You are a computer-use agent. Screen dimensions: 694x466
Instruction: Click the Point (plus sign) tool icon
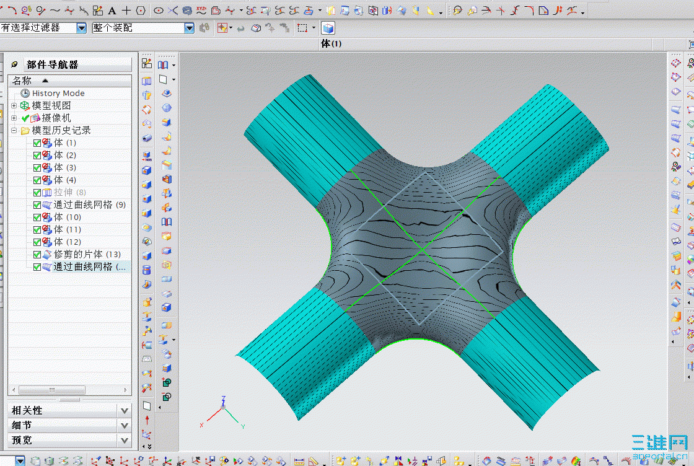click(x=126, y=11)
